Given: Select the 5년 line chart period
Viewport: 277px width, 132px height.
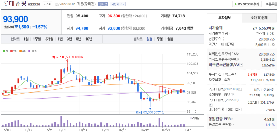Looking at the screenshot, I should click(x=78, y=39).
